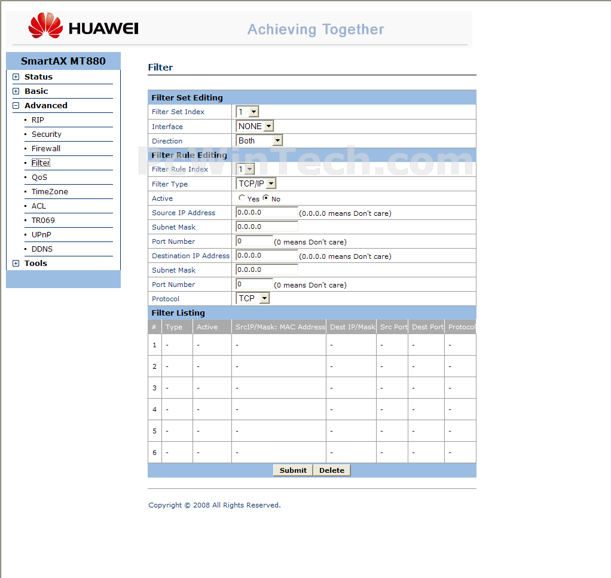Go to the Security page
The width and height of the screenshot is (611, 578).
[47, 134]
